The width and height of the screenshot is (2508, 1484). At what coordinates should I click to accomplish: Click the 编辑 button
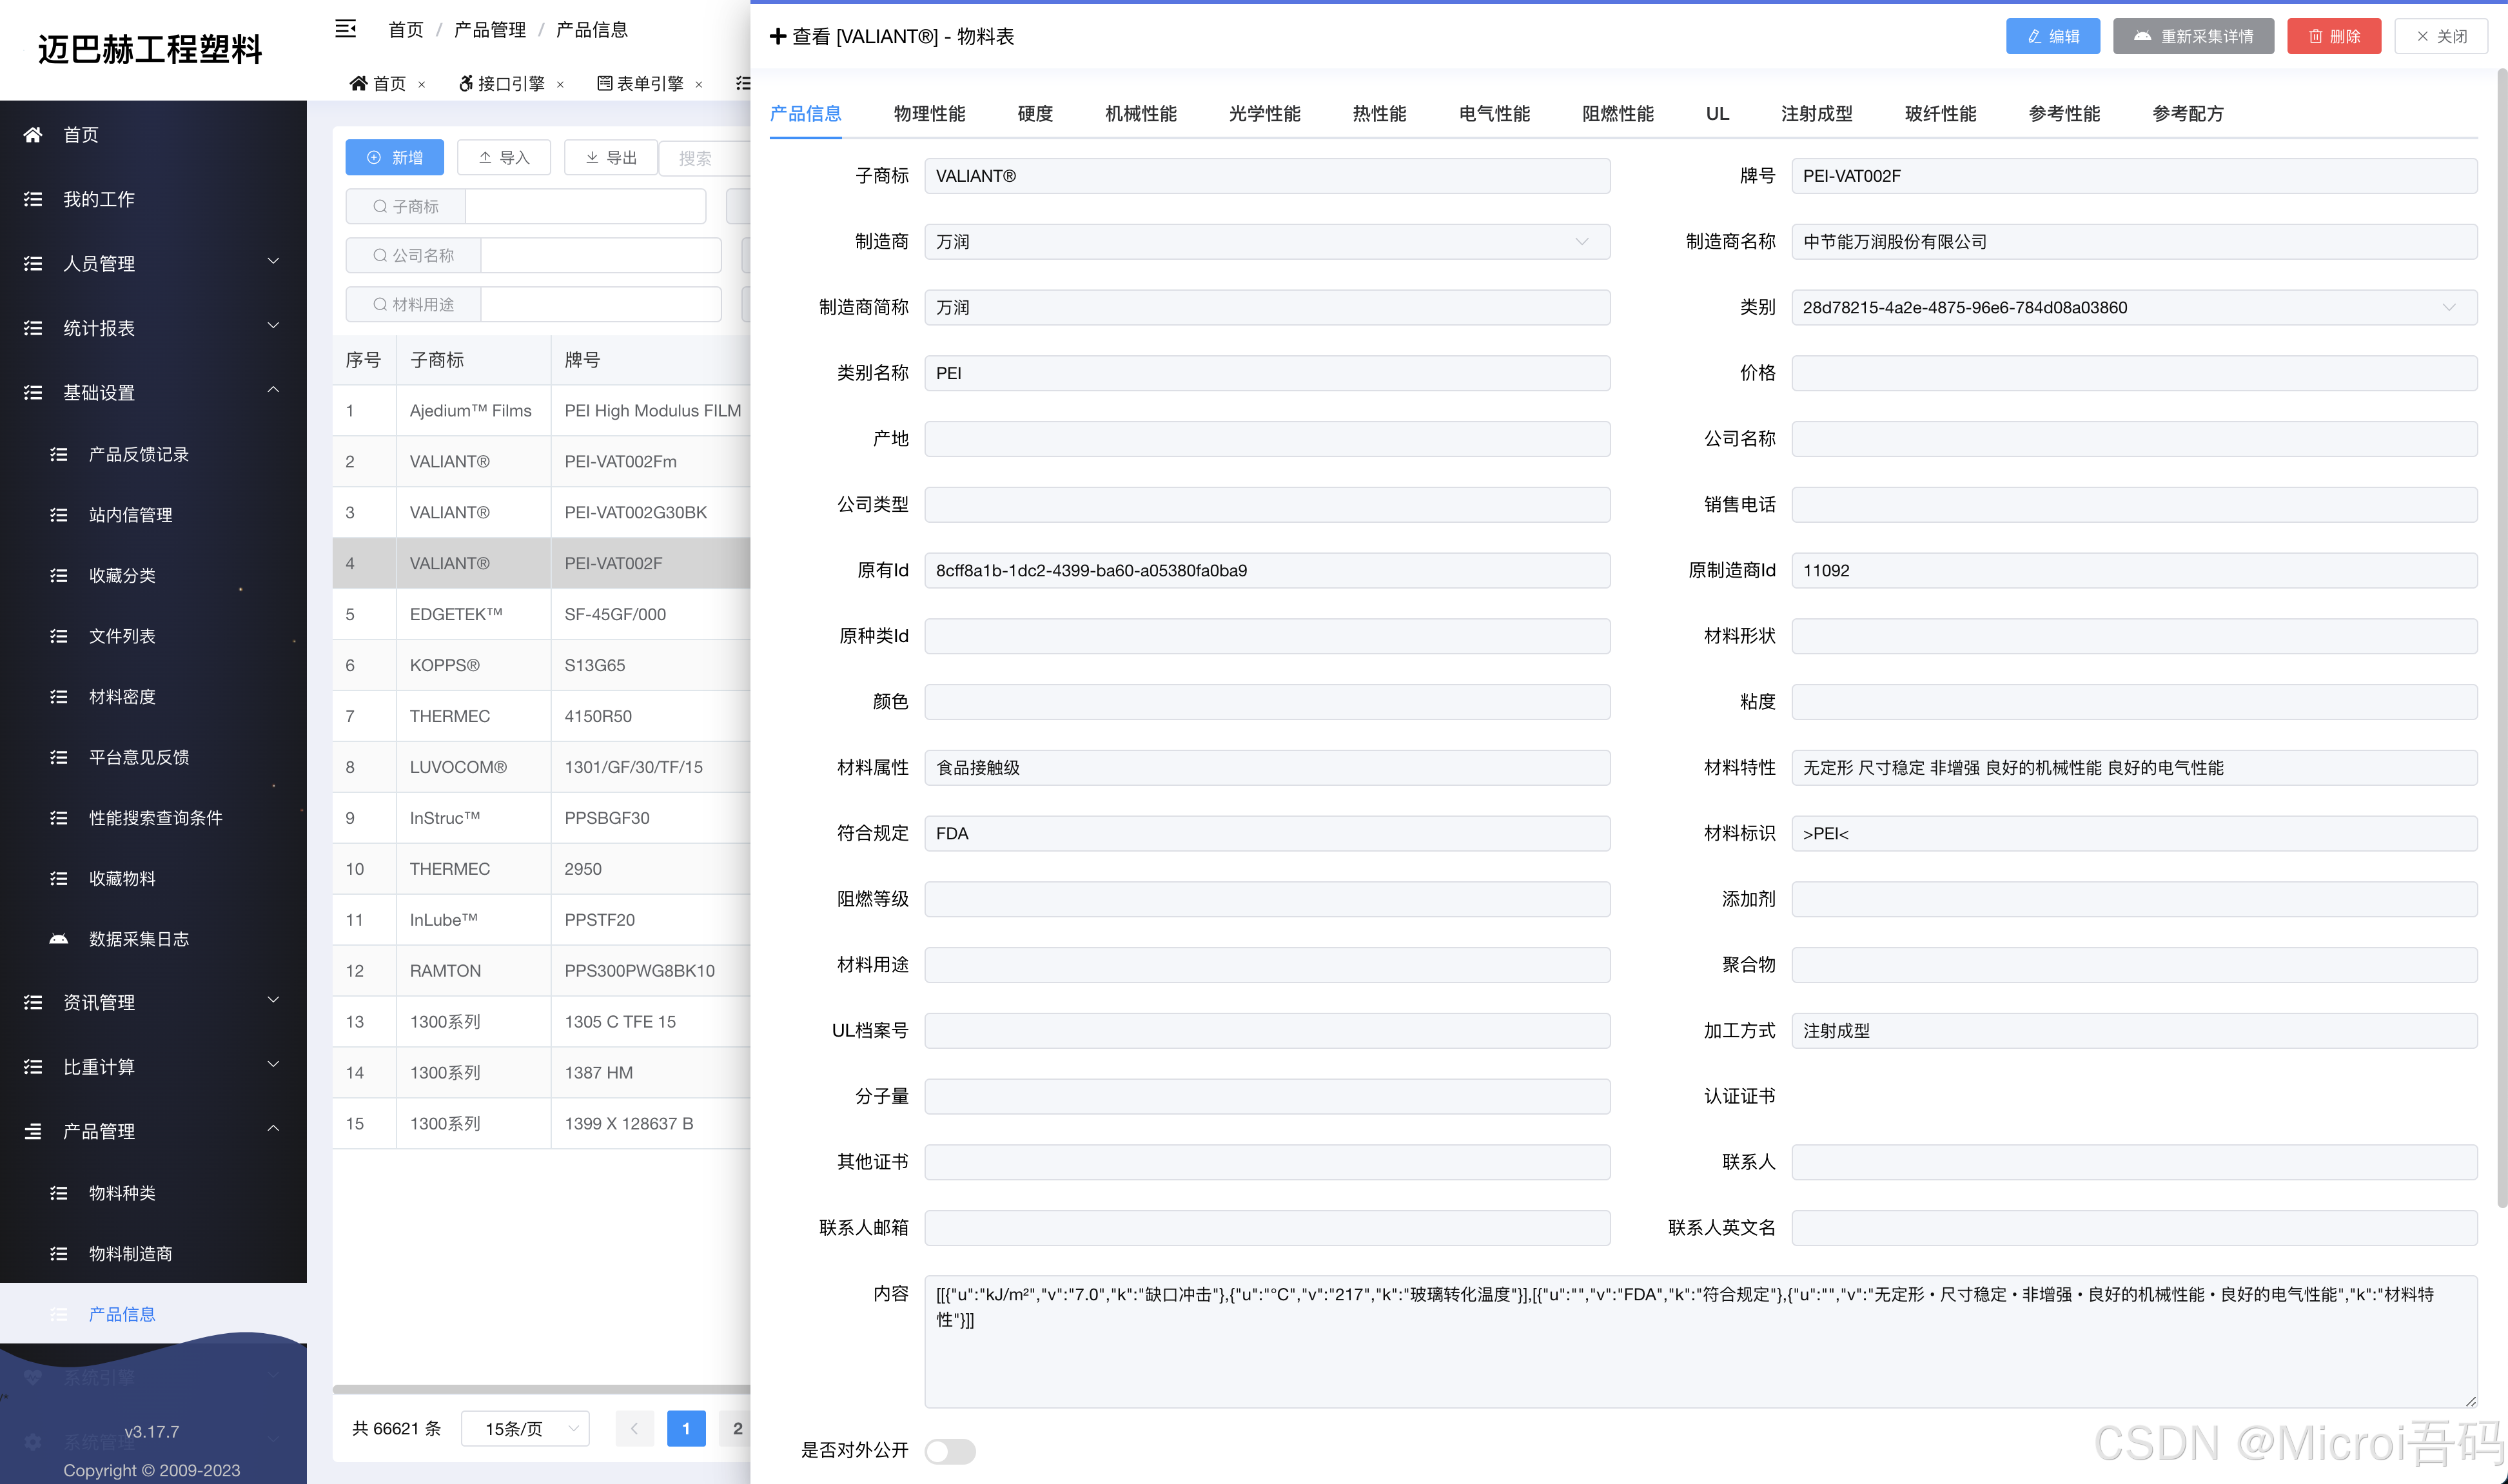point(2053,36)
